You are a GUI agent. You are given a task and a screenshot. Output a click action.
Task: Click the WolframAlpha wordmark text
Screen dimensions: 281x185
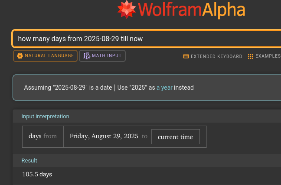pyautogui.click(x=192, y=10)
